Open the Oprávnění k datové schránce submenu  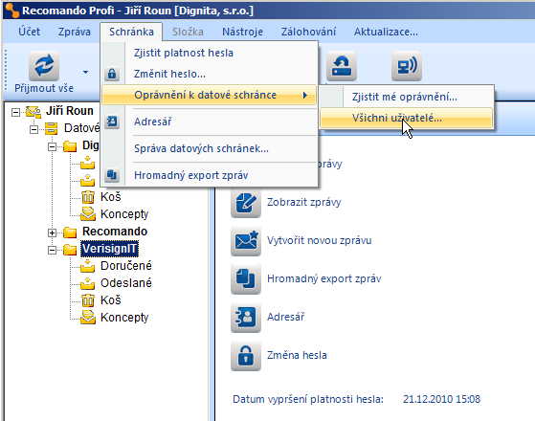tap(210, 95)
